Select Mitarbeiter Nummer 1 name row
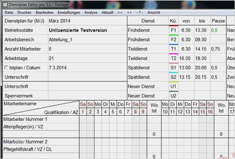 coord(41,119)
